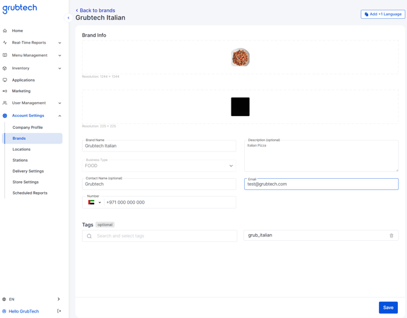The width and height of the screenshot is (407, 318).
Task: Collapse the sidebar with the arrow button
Action: coord(68,18)
